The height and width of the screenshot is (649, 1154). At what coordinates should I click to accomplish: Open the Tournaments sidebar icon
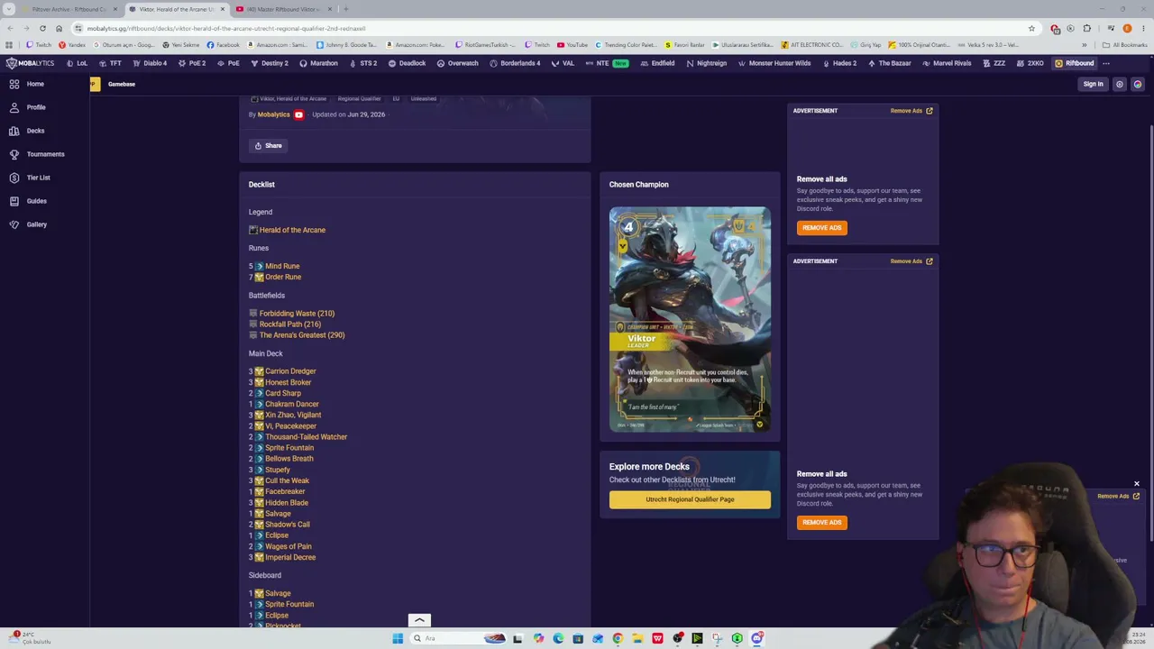(x=14, y=154)
